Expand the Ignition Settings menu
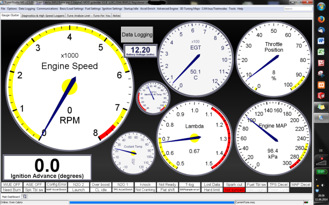 coord(111,9)
